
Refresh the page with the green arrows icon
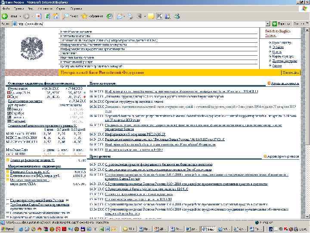pos(47,16)
